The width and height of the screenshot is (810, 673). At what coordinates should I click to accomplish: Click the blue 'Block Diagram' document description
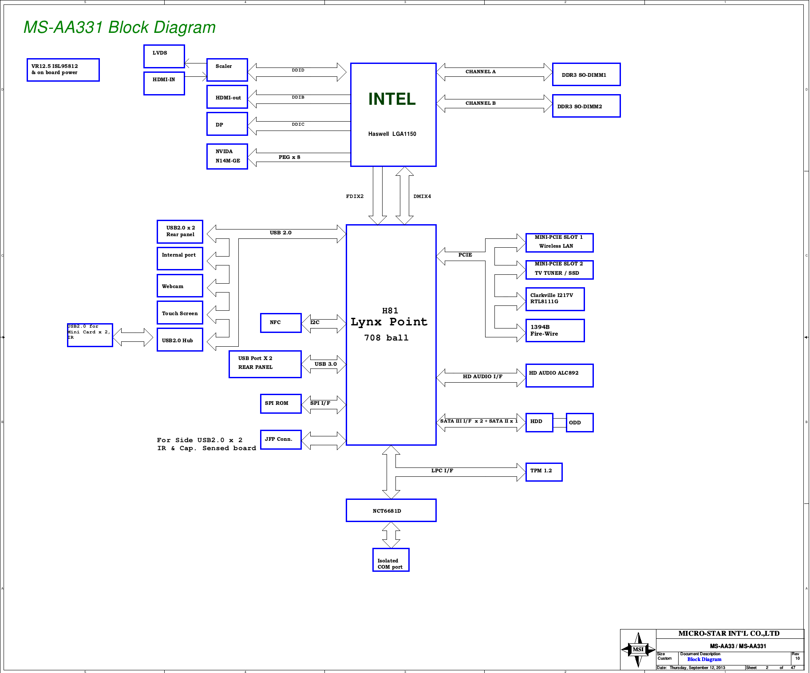pyautogui.click(x=704, y=659)
